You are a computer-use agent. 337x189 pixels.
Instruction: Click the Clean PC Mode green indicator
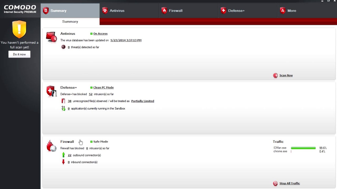(91, 87)
